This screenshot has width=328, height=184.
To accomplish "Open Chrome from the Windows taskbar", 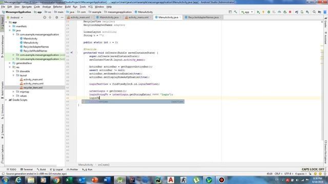I will click(x=56, y=180).
